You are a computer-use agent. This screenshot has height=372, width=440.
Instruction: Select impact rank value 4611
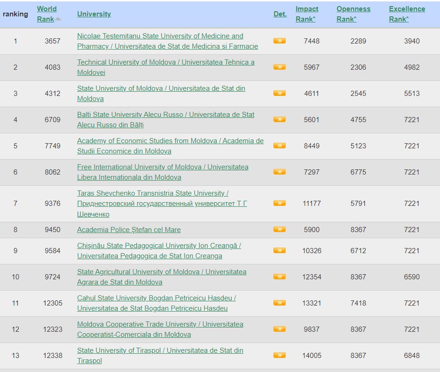click(311, 94)
